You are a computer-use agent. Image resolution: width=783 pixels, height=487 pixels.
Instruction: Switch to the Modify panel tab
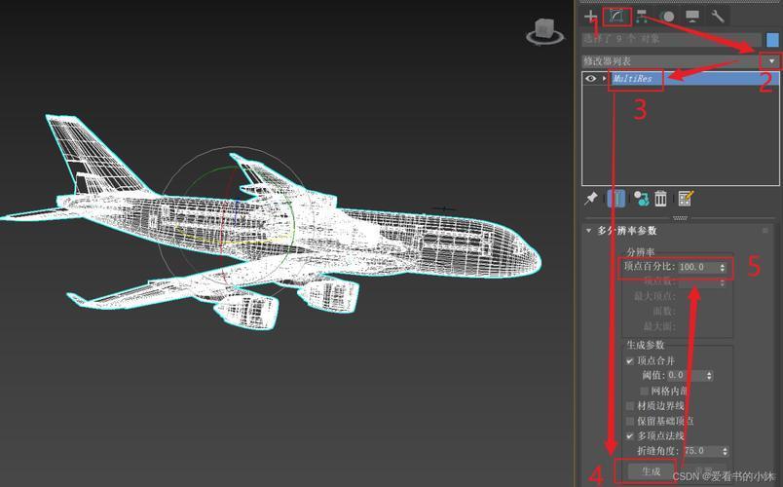click(616, 16)
